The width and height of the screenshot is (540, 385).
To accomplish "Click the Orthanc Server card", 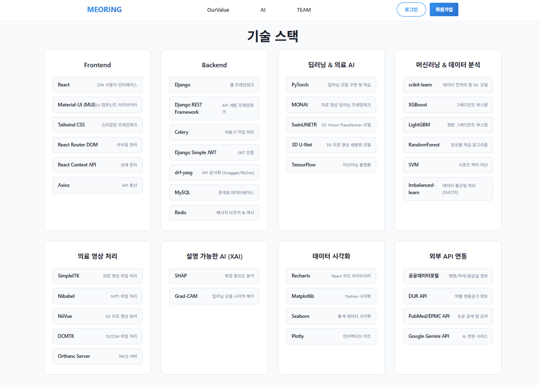I will [97, 356].
